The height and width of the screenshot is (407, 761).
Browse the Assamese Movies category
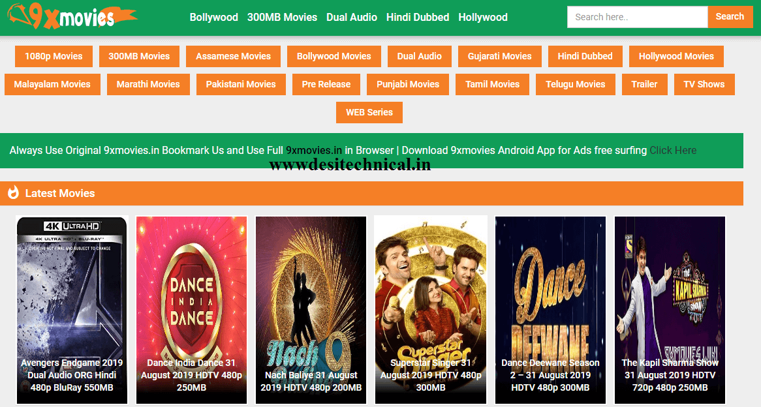(x=233, y=56)
